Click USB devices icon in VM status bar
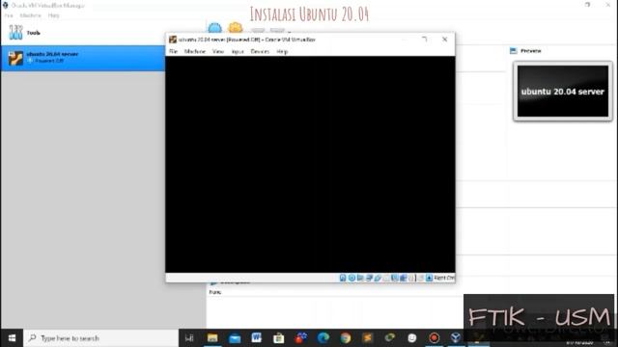Viewport: 618px width, 347px height. coord(378,278)
